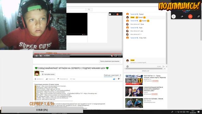Focus the YouTube search box
The width and height of the screenshot is (202, 114).
pos(76,9)
